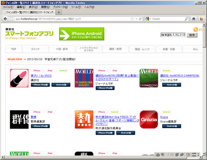Screen dimensions: 207x160
Task: Open the black 群像 app icon
Action: 19,119
